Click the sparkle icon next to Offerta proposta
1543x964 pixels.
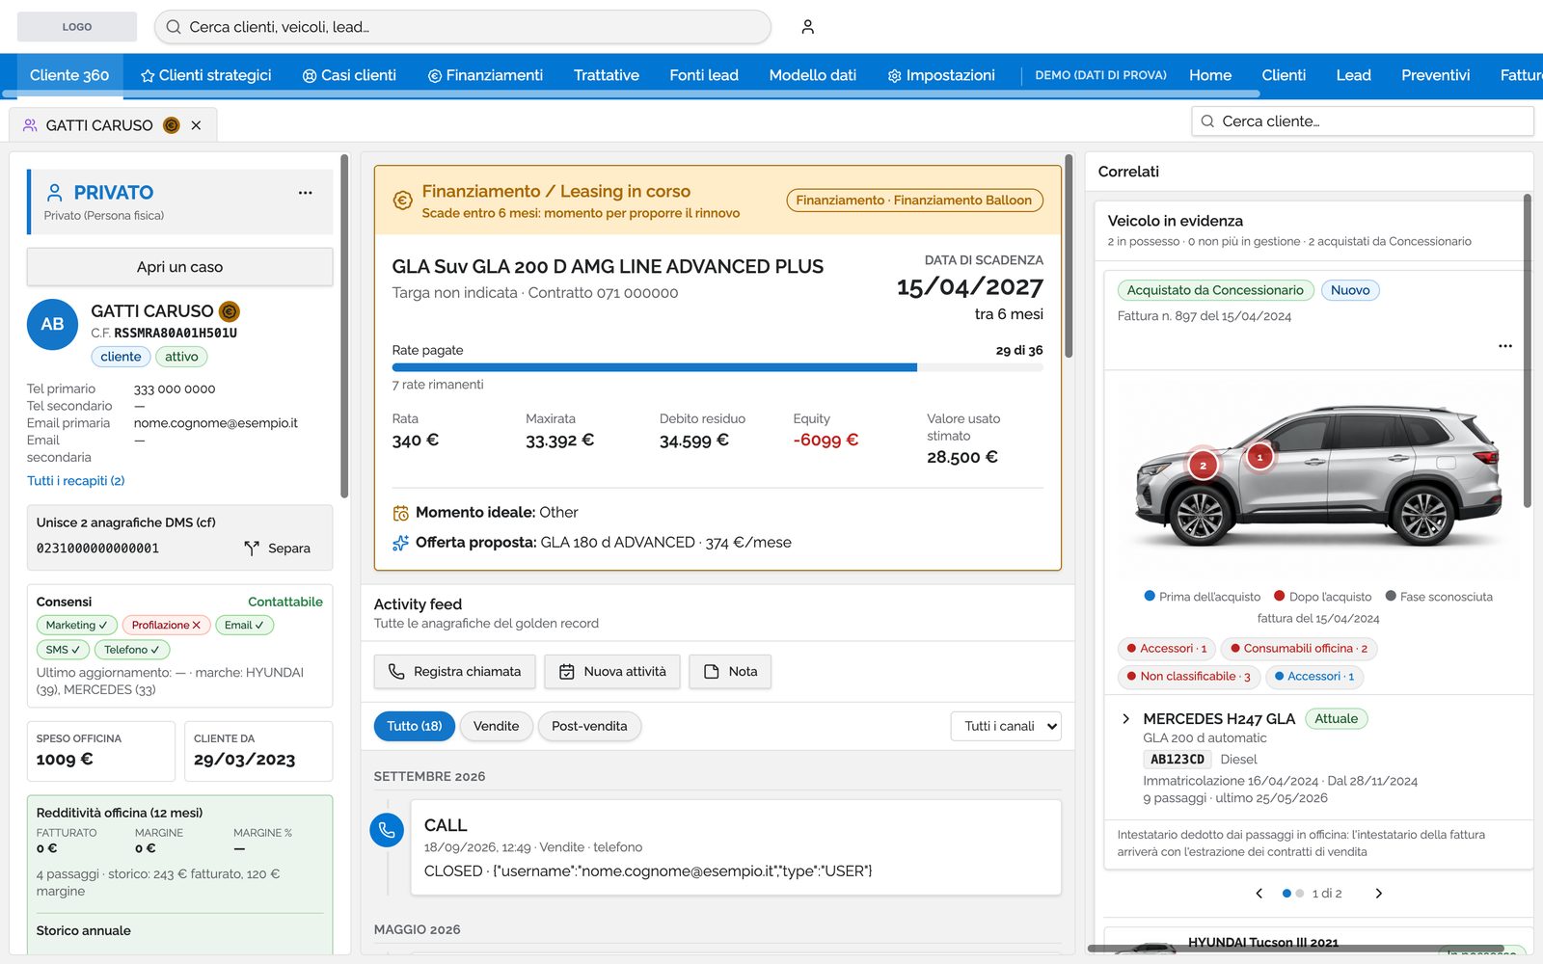(x=400, y=543)
